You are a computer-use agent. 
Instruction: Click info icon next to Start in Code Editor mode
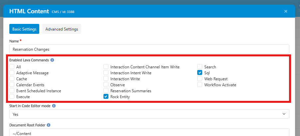tap(54, 106)
